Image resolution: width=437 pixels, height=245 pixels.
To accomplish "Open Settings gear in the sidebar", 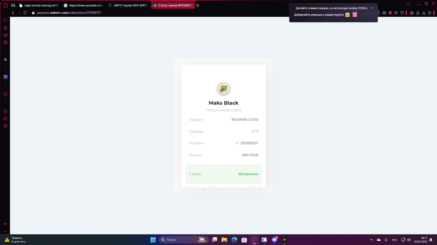I will click(x=5, y=126).
